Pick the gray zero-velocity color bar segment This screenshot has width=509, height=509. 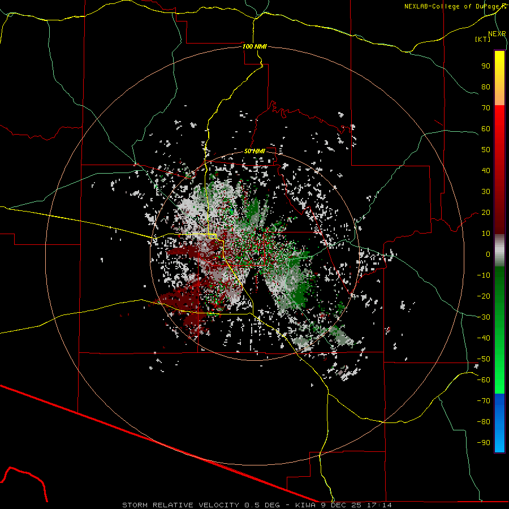[x=499, y=251]
